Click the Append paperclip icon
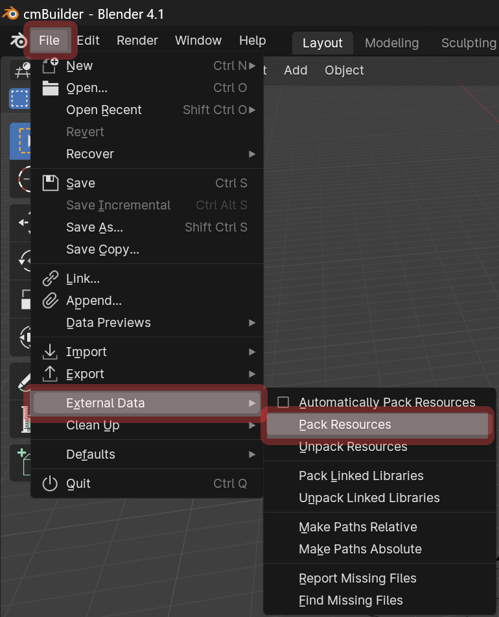Viewport: 499px width, 617px height. point(51,300)
